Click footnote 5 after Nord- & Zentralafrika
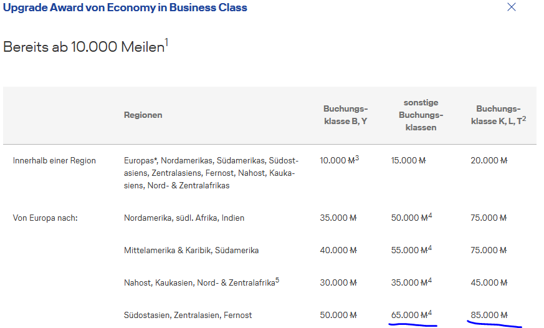The height and width of the screenshot is (328, 544). click(x=277, y=280)
